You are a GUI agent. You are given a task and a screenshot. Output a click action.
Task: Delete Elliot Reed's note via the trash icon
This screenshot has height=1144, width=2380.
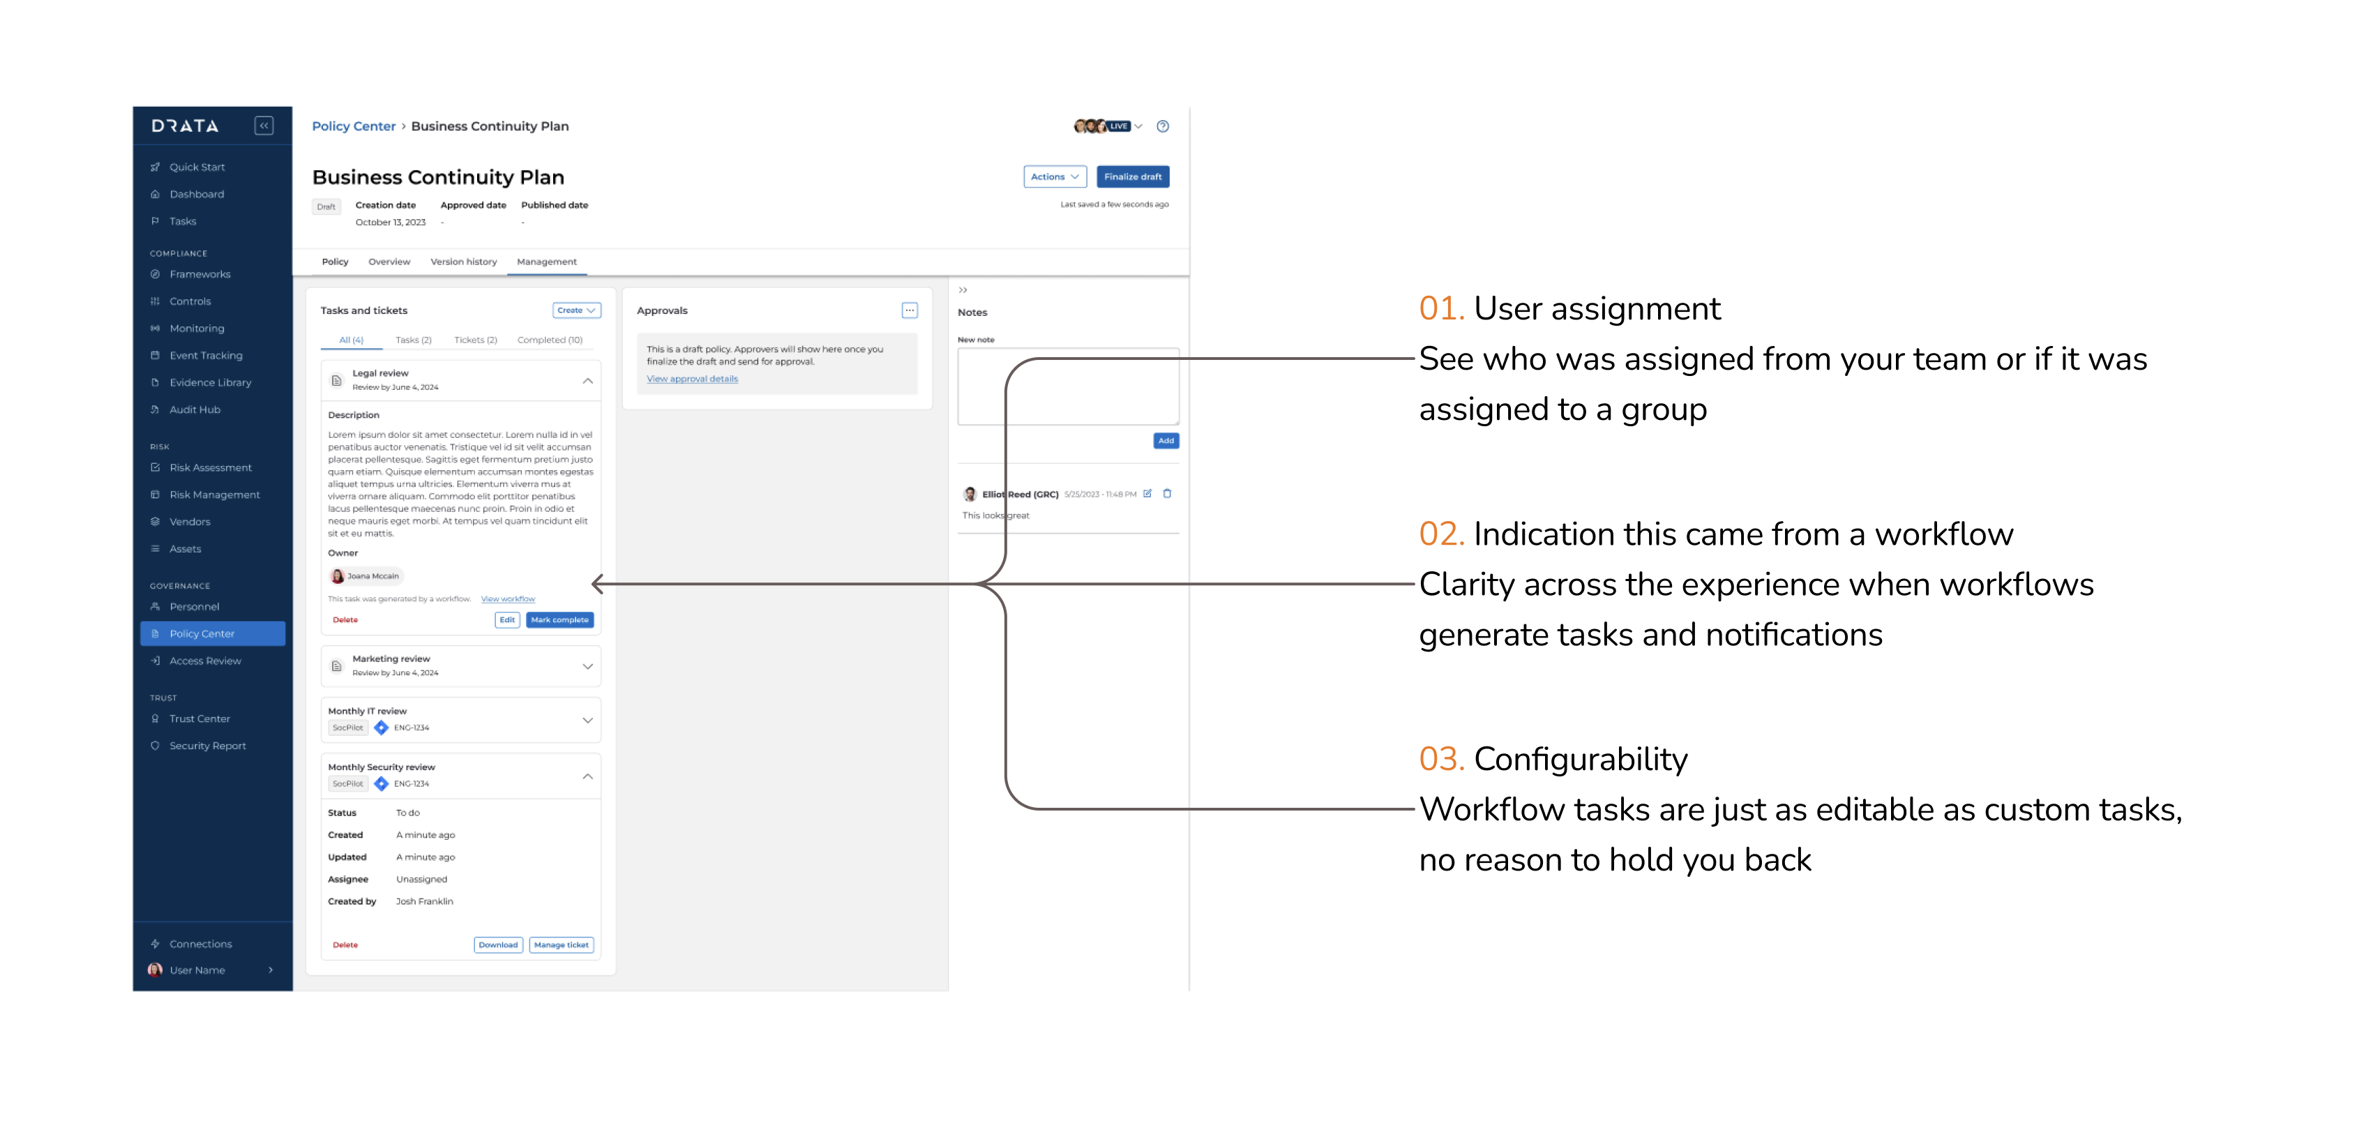(1168, 493)
